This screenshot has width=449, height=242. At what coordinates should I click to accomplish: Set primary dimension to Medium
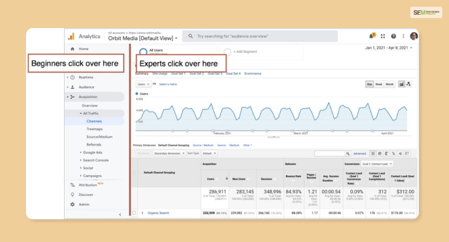pos(235,145)
